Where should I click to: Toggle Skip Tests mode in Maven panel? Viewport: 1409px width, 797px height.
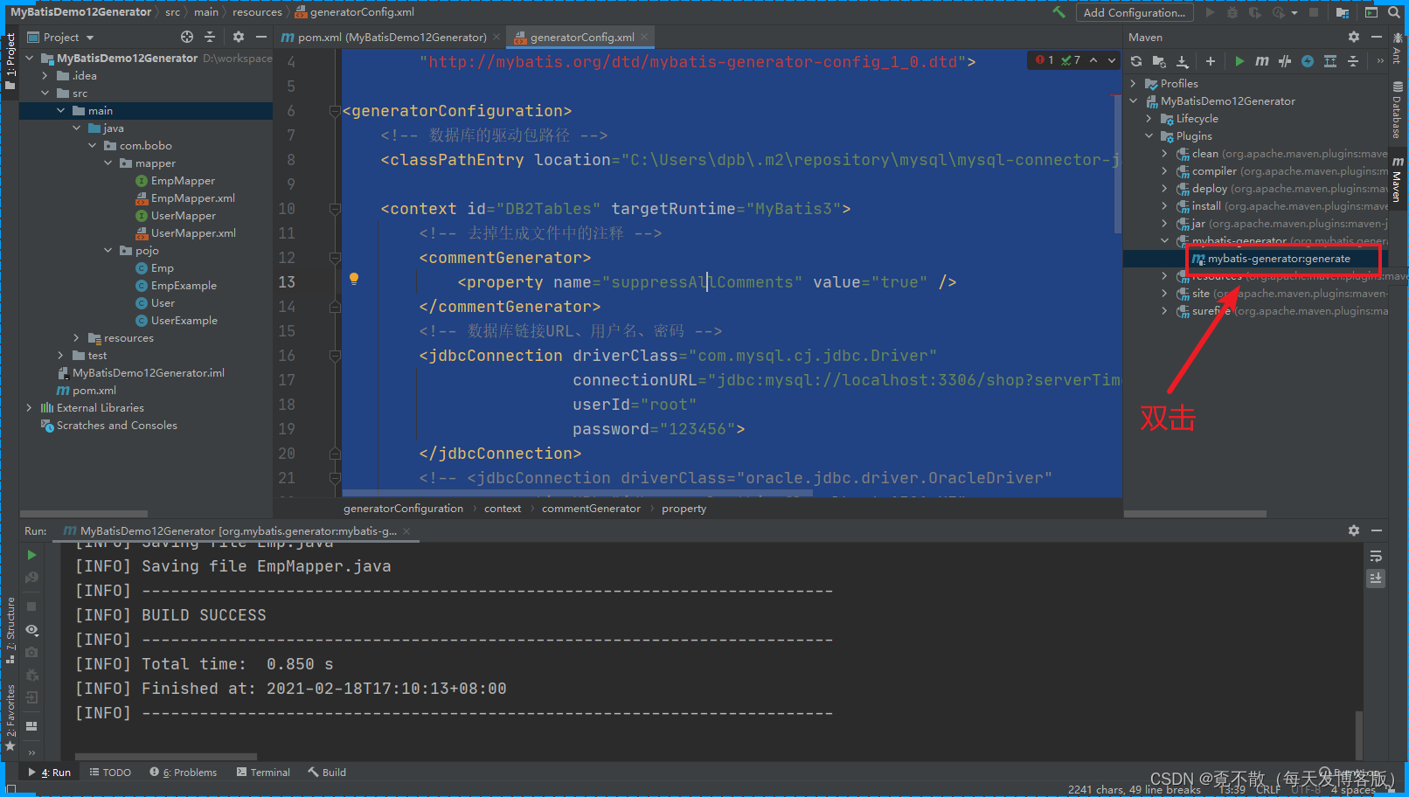tap(1284, 61)
